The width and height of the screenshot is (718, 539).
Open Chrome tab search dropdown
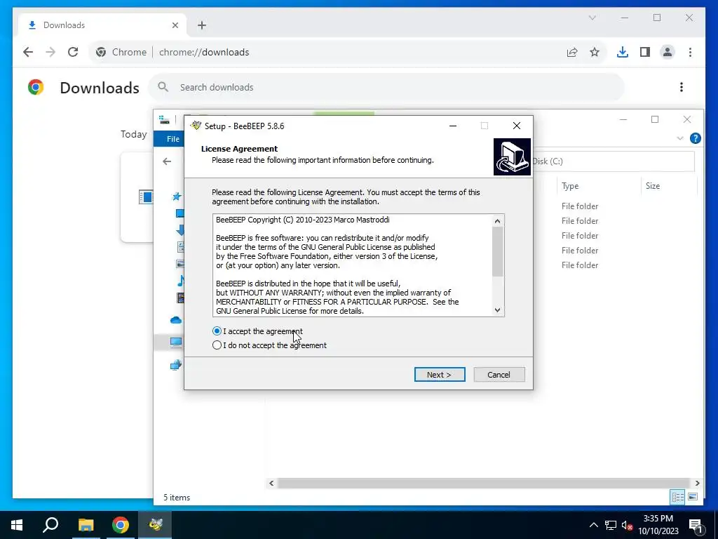pyautogui.click(x=592, y=18)
